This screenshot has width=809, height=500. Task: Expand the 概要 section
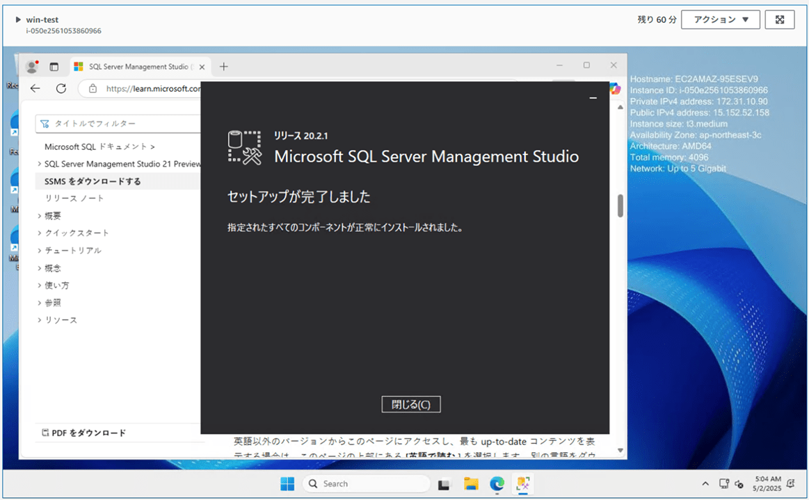(x=39, y=216)
